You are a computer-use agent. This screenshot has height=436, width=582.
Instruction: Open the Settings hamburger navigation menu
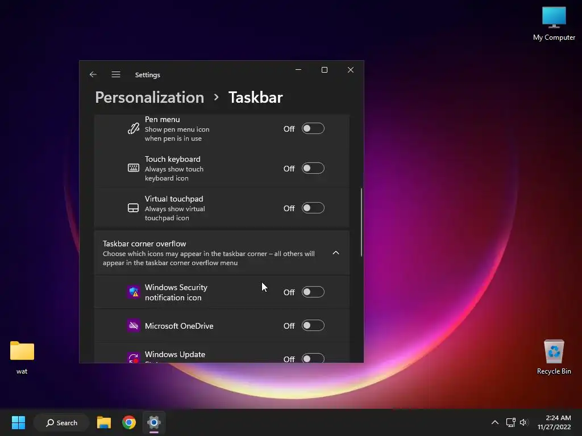pos(116,74)
